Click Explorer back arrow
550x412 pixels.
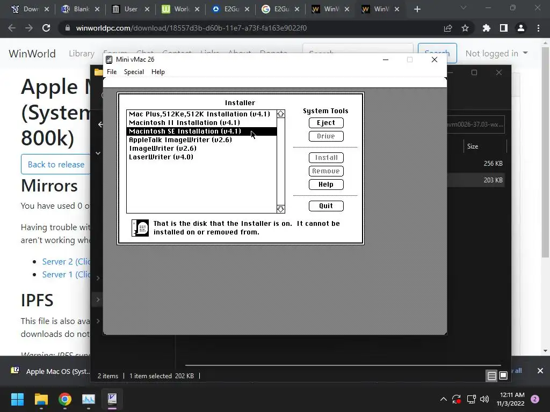(x=100, y=124)
